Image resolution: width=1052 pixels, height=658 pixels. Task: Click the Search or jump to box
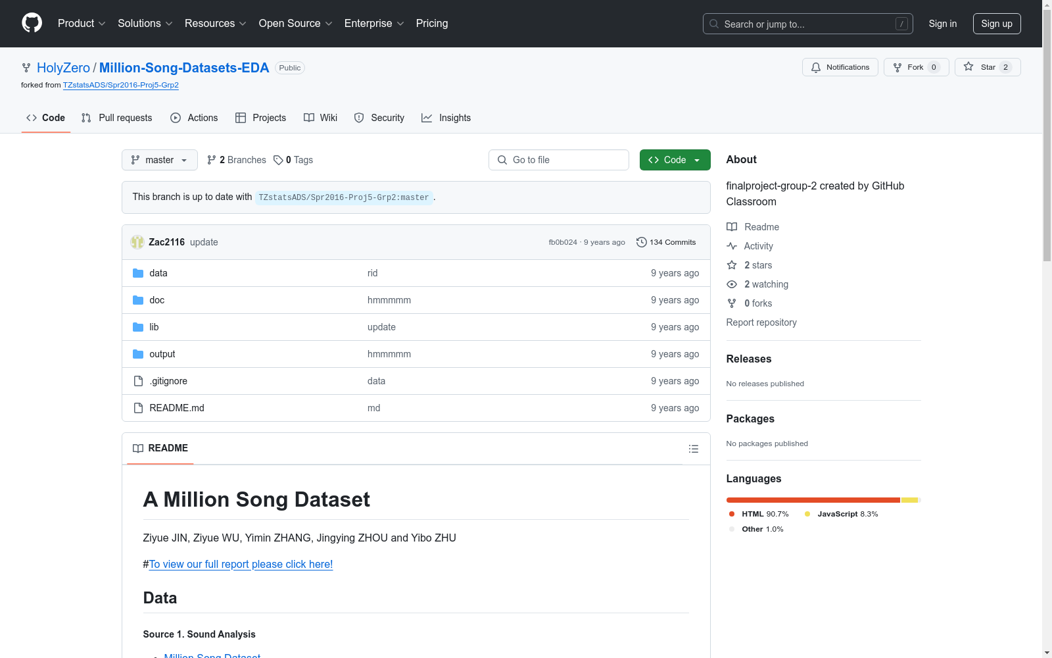click(807, 24)
